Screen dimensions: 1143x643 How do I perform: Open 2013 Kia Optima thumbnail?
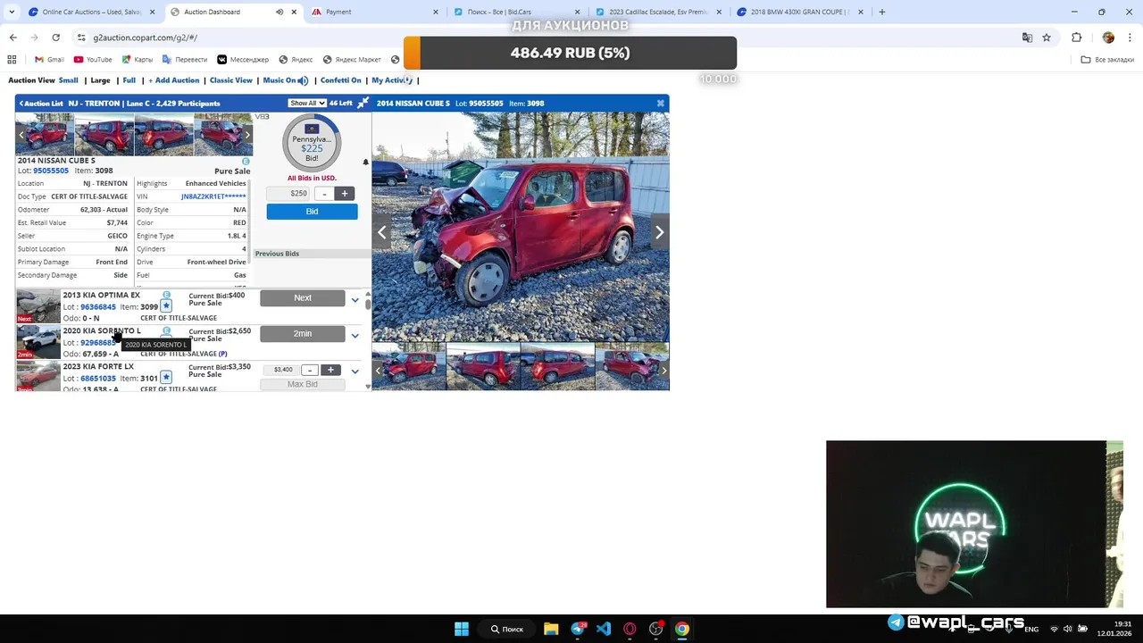38,305
